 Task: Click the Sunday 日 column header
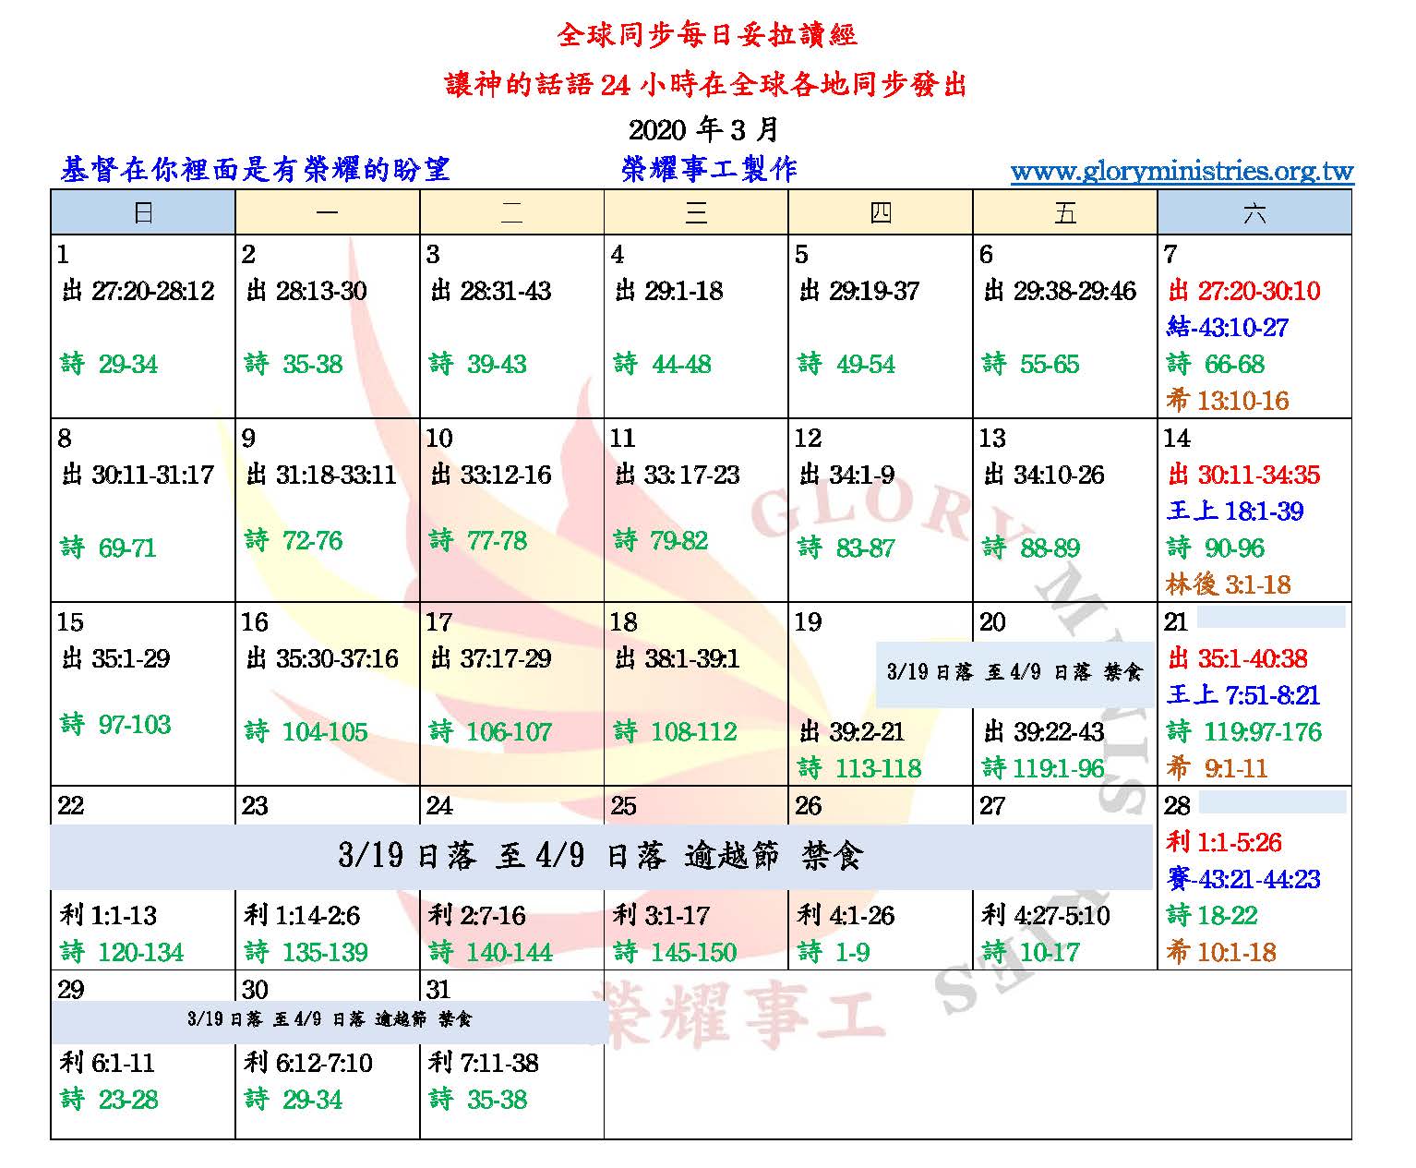143,213
